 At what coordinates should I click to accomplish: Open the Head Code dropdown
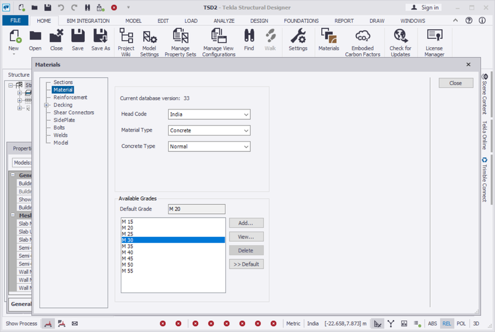coord(209,114)
